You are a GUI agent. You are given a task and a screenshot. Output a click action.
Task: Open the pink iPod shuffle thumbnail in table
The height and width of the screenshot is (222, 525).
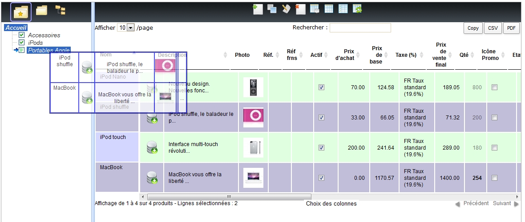click(x=253, y=117)
